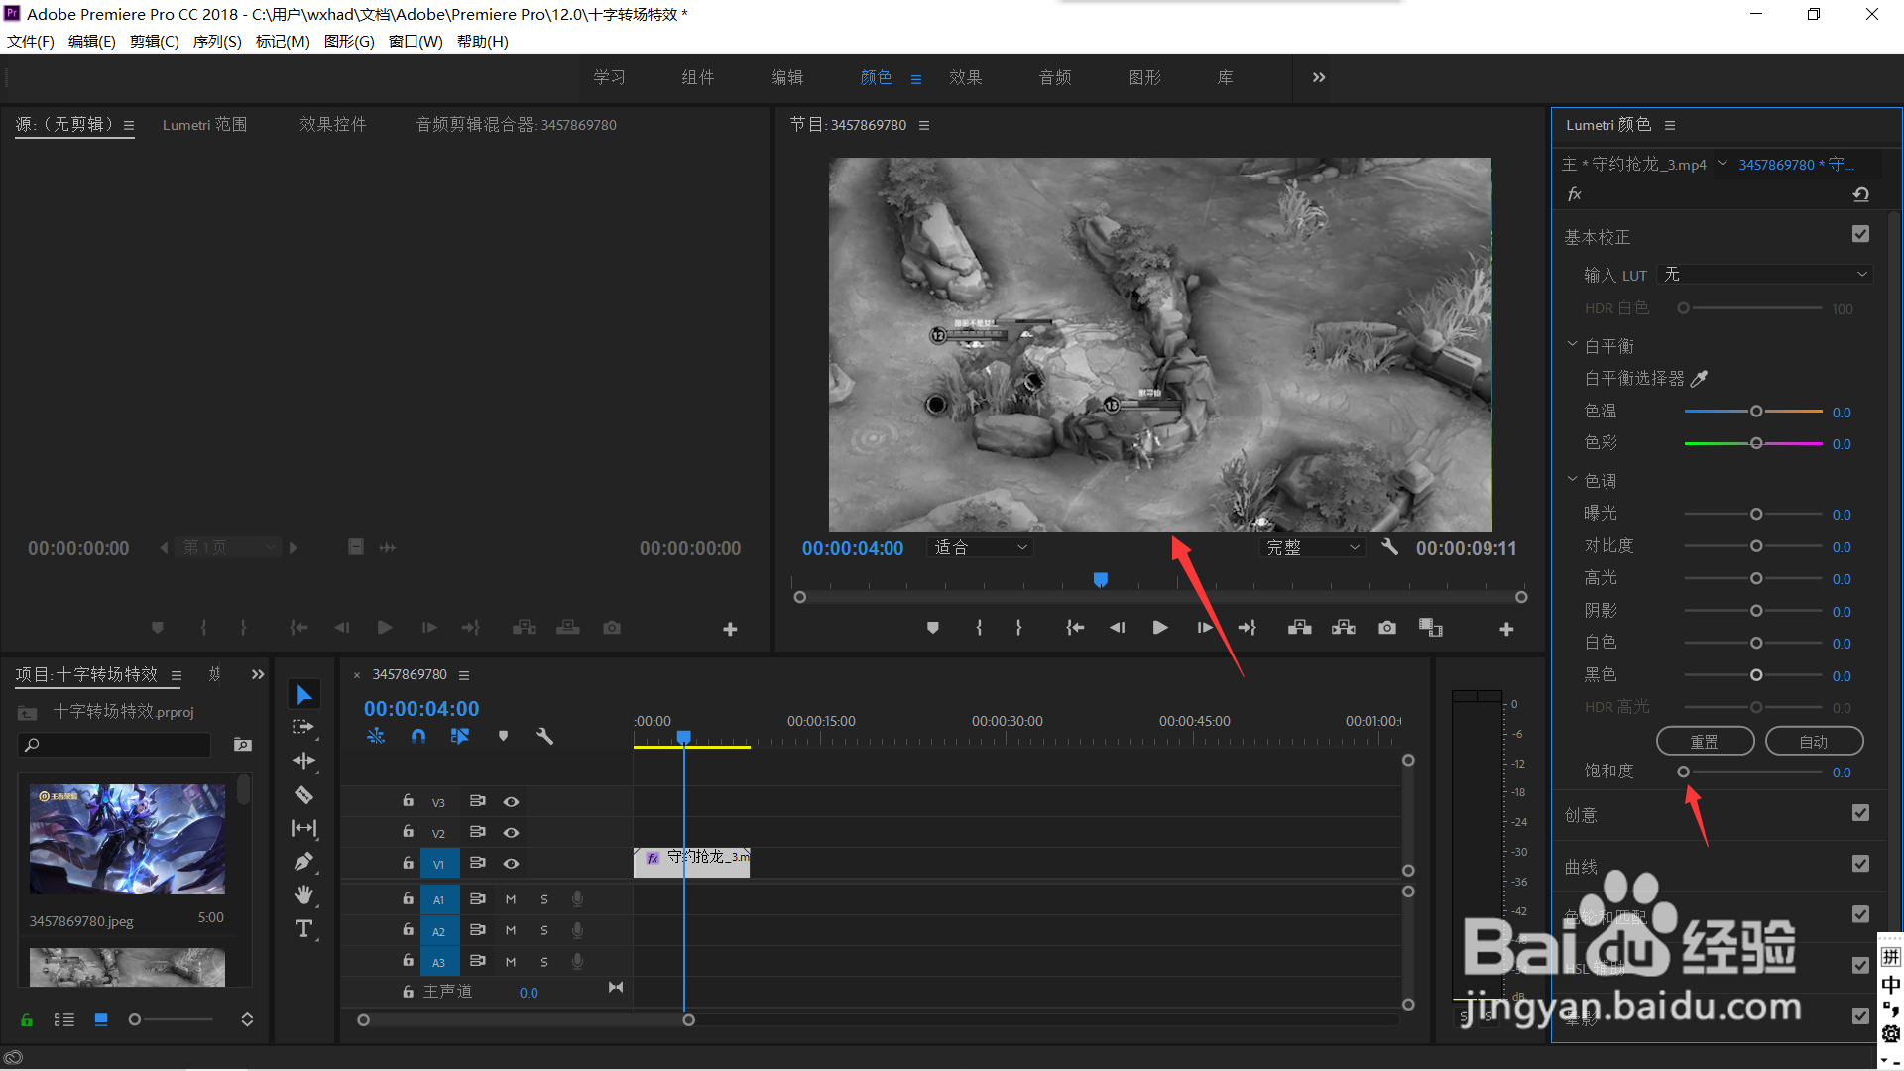Select 3457869780.jpeg thumbnail in project

tap(127, 839)
